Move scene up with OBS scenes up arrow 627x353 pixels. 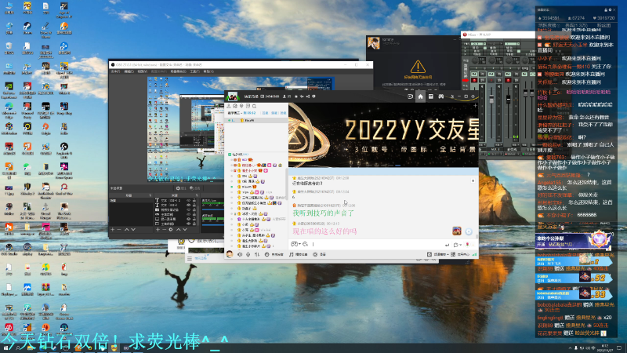126,230
